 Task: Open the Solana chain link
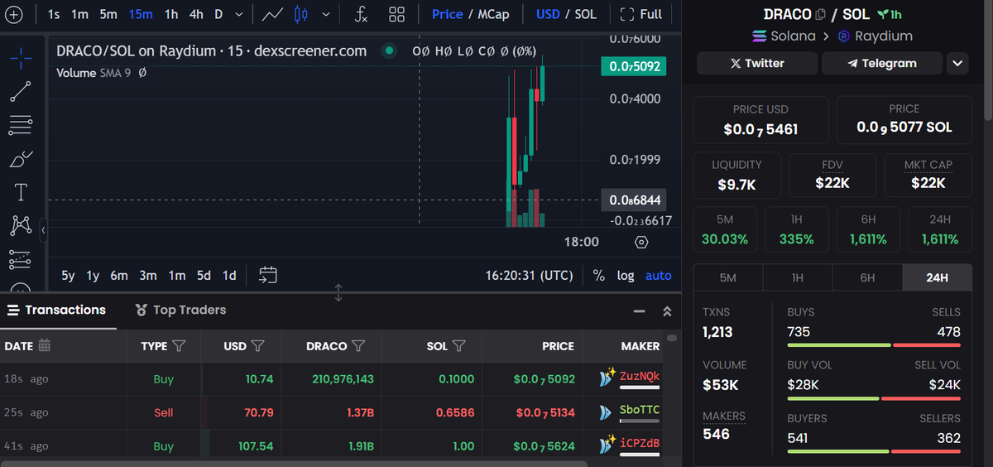click(783, 36)
